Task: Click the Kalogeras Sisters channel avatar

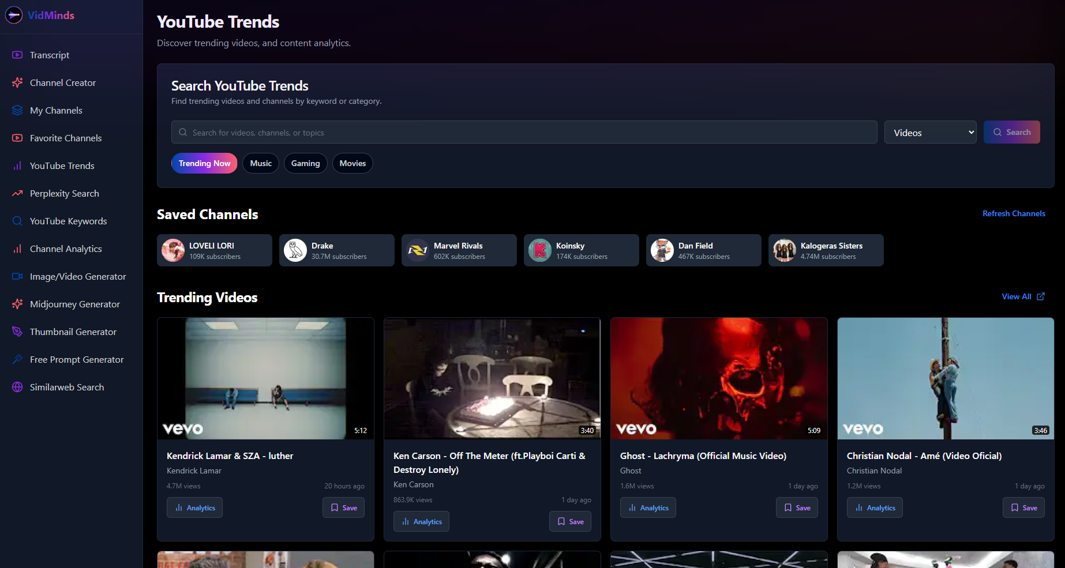Action: 785,250
